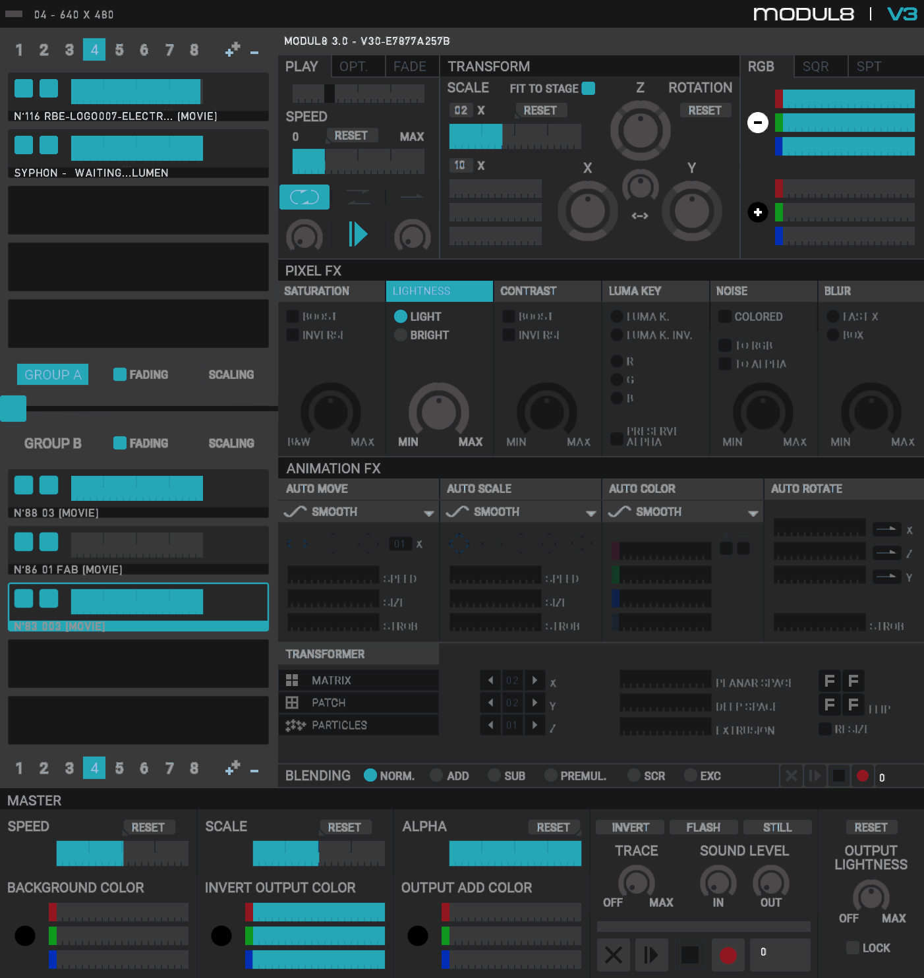924x978 pixels.
Task: Open the Auto Scale SMOOTH dropdown
Action: (521, 512)
